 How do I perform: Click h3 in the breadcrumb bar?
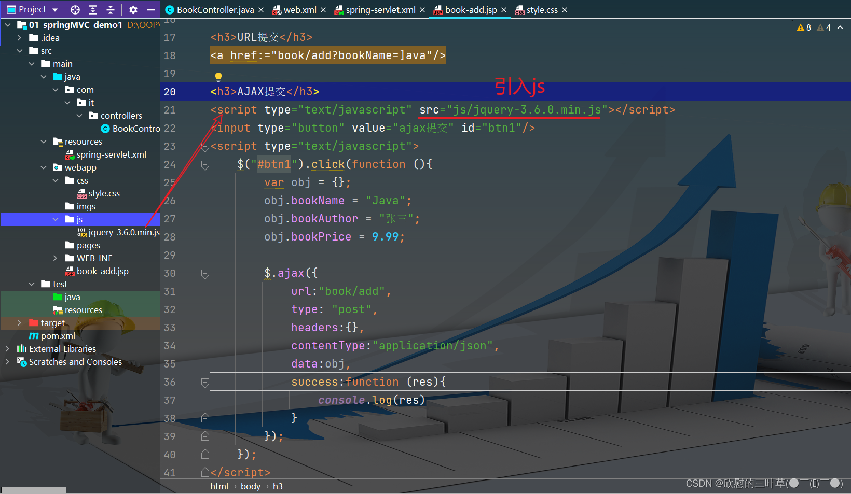tap(278, 486)
